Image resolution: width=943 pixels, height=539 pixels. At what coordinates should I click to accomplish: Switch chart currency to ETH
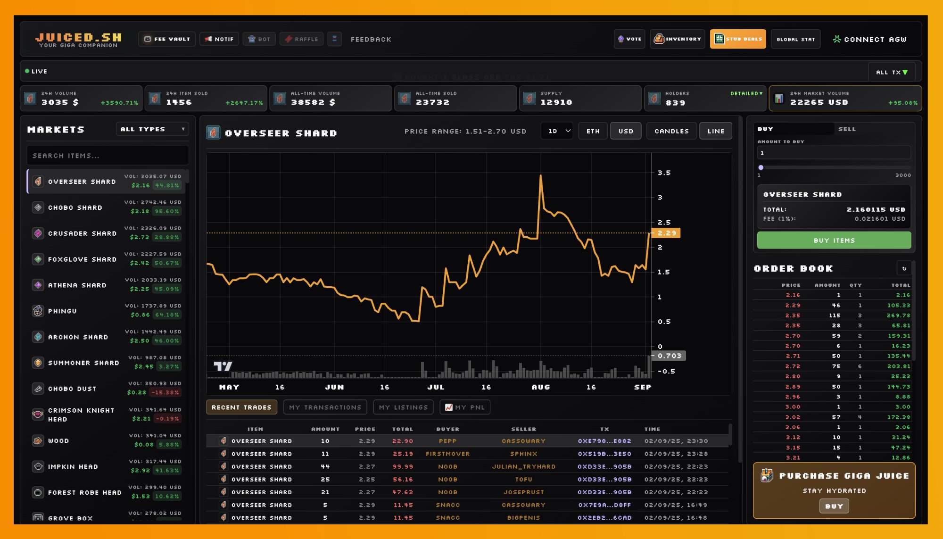tap(593, 131)
